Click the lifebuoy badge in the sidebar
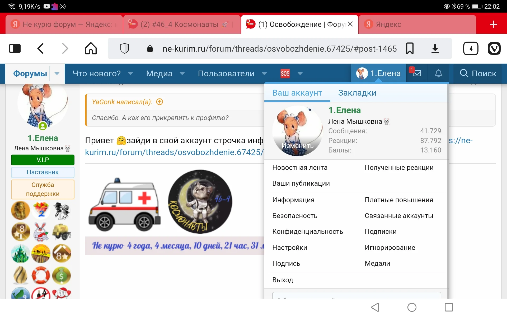This screenshot has height=316, width=507. point(41,275)
